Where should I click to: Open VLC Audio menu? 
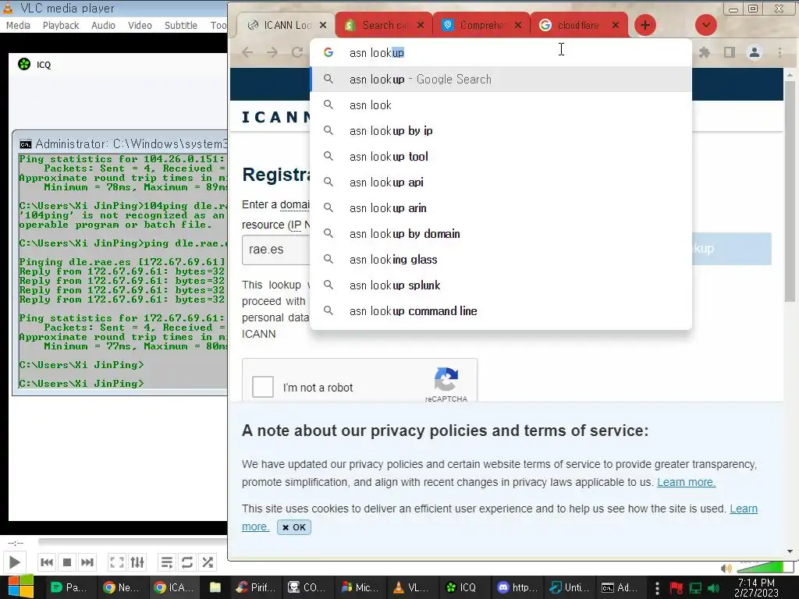[x=103, y=25]
